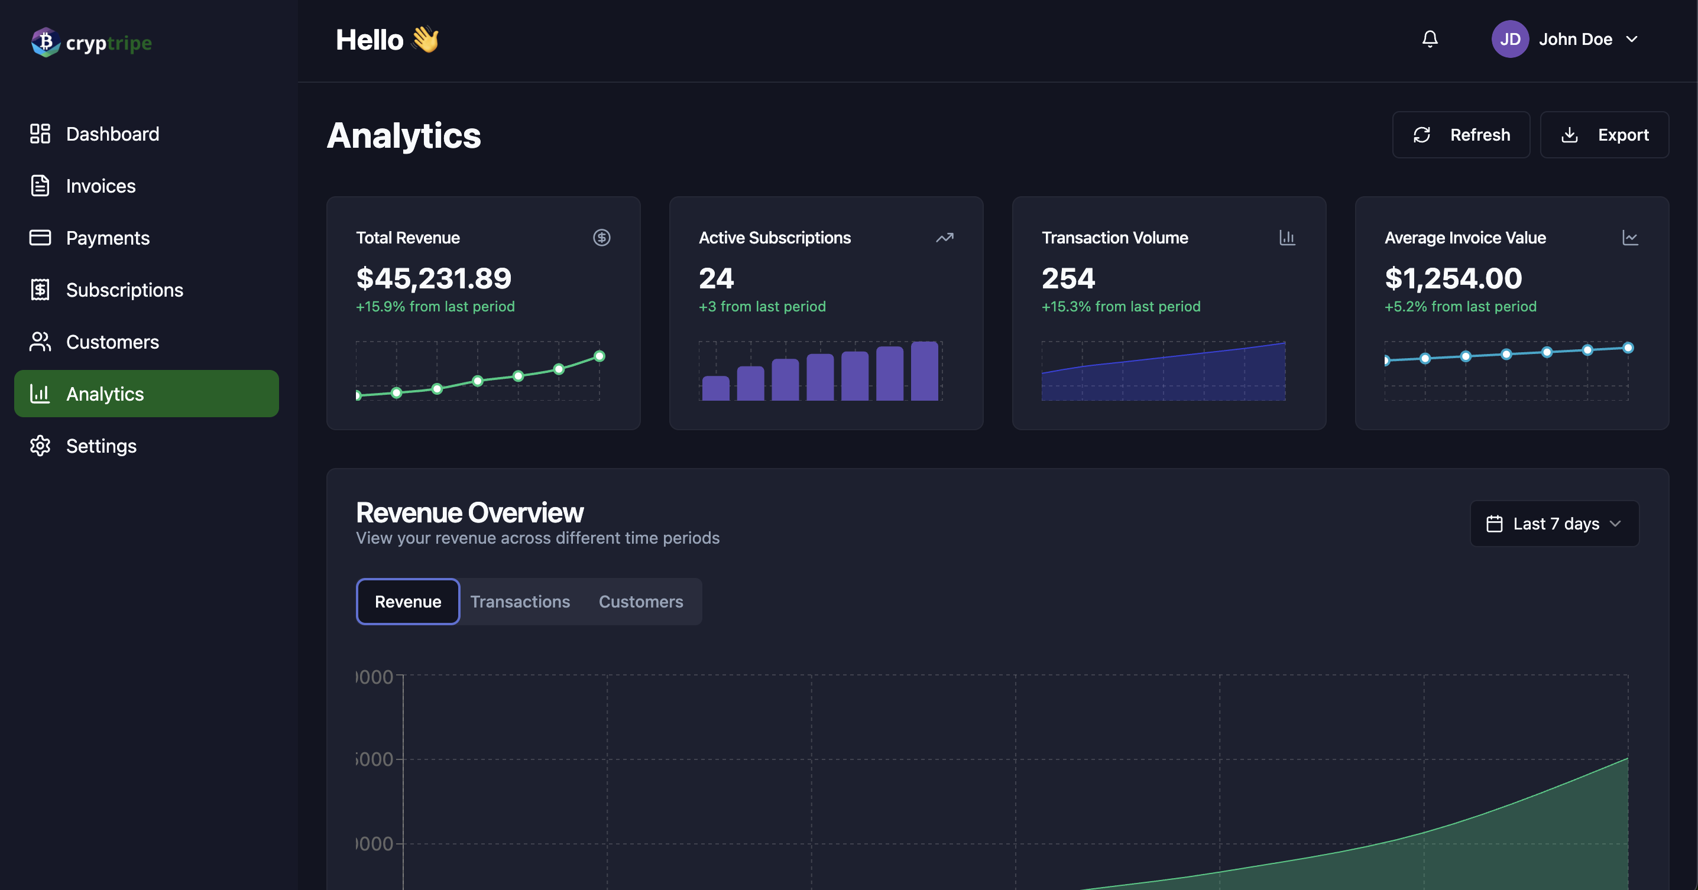
Task: Click the last green point on Total Revenue sparkline
Action: (x=599, y=356)
